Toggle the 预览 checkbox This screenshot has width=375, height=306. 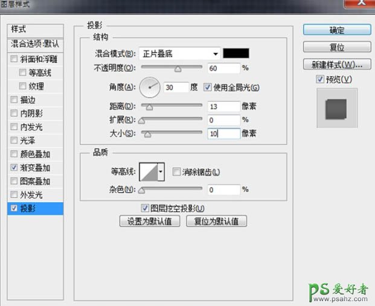(319, 80)
